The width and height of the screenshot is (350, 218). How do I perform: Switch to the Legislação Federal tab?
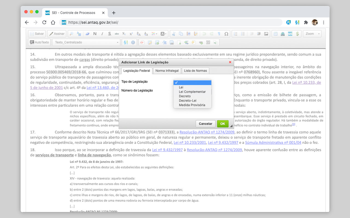point(137,71)
